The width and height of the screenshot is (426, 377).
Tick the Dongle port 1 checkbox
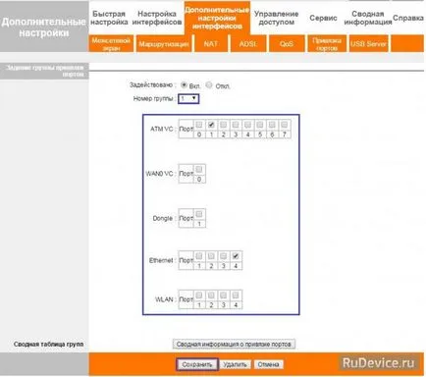(199, 214)
